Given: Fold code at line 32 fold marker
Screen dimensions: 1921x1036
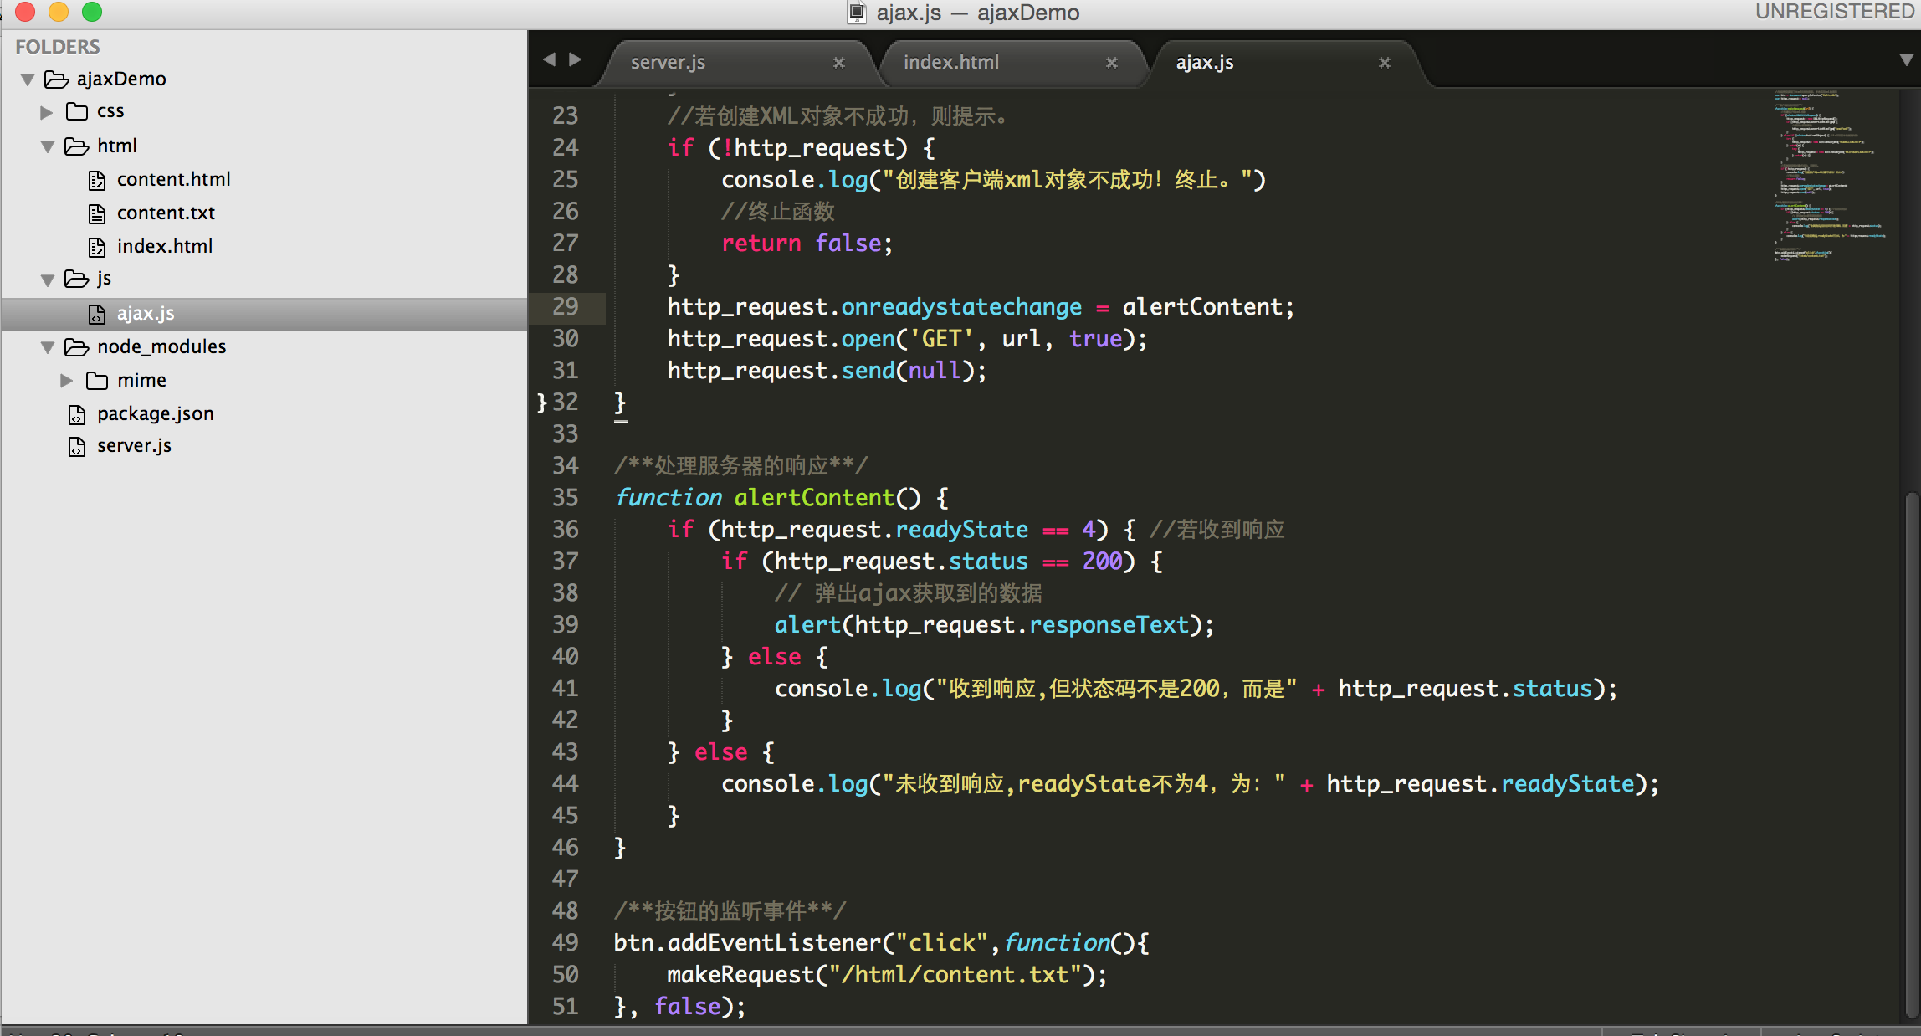Looking at the screenshot, I should (x=541, y=403).
